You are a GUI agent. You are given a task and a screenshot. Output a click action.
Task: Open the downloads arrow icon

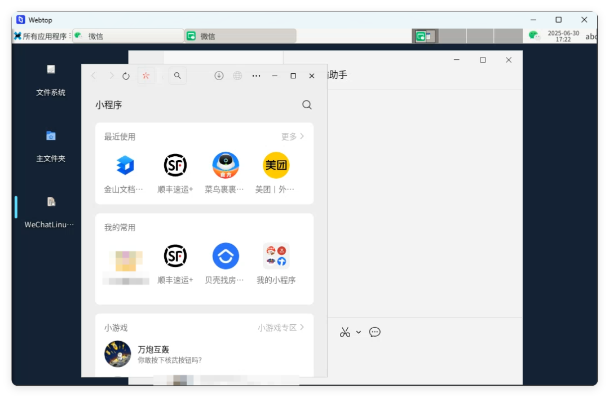click(219, 76)
